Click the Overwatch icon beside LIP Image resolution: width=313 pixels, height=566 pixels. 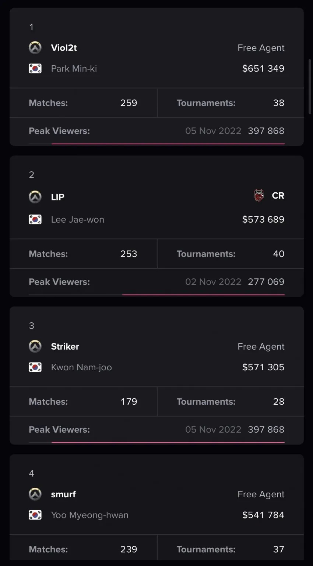click(x=35, y=197)
